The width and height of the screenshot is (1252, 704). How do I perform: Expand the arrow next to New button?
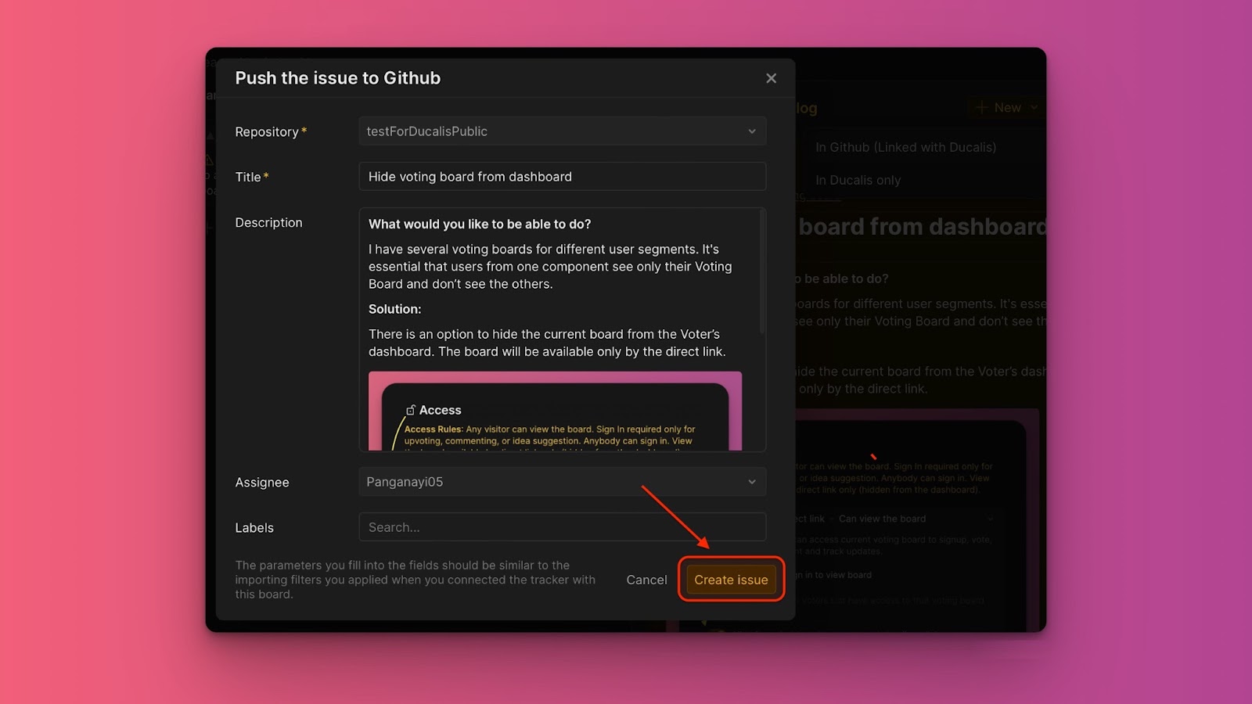coord(1034,108)
